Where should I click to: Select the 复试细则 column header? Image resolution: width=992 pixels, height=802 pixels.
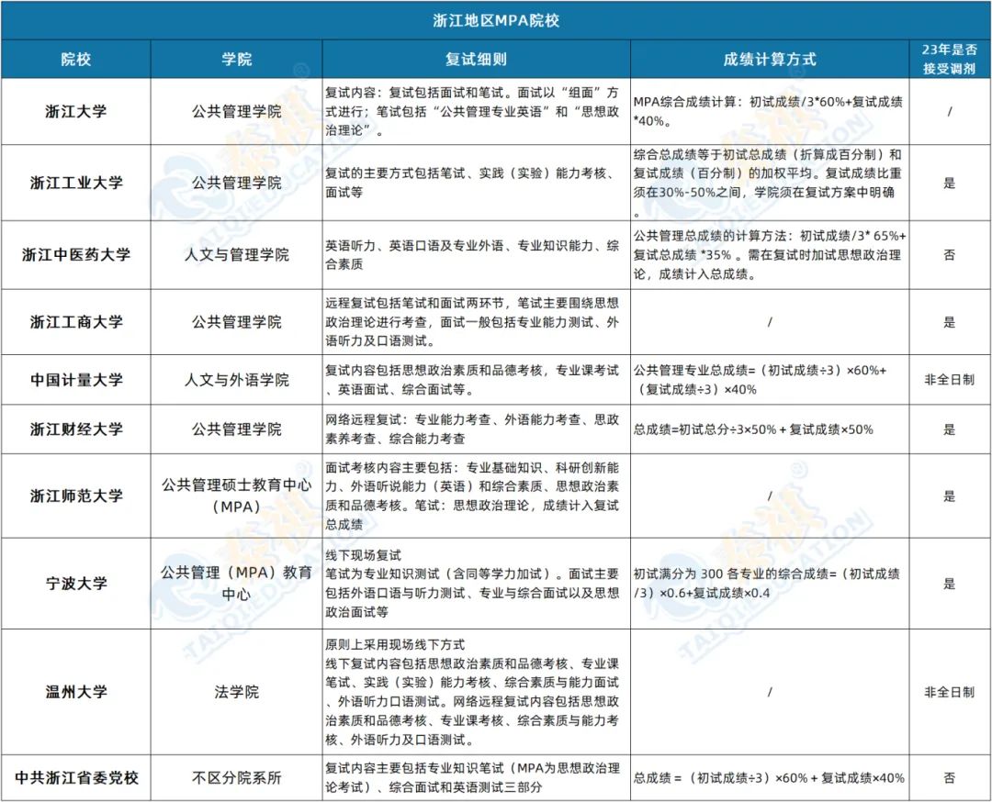pyautogui.click(x=477, y=60)
